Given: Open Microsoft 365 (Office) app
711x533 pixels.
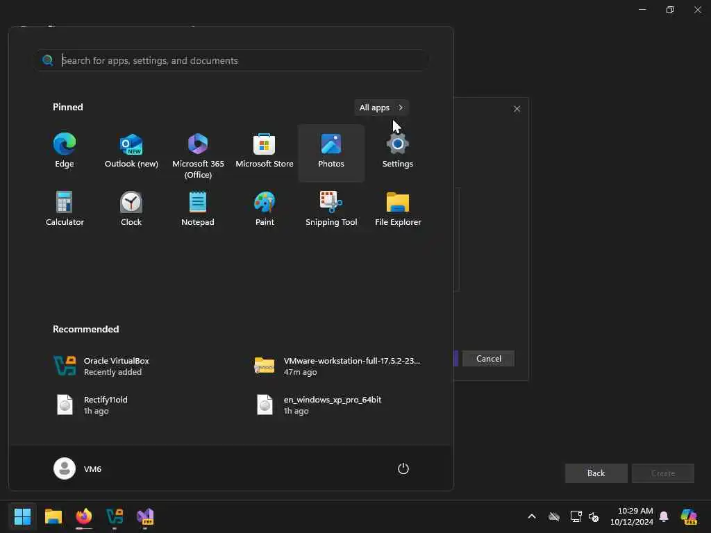Looking at the screenshot, I should click(x=198, y=154).
